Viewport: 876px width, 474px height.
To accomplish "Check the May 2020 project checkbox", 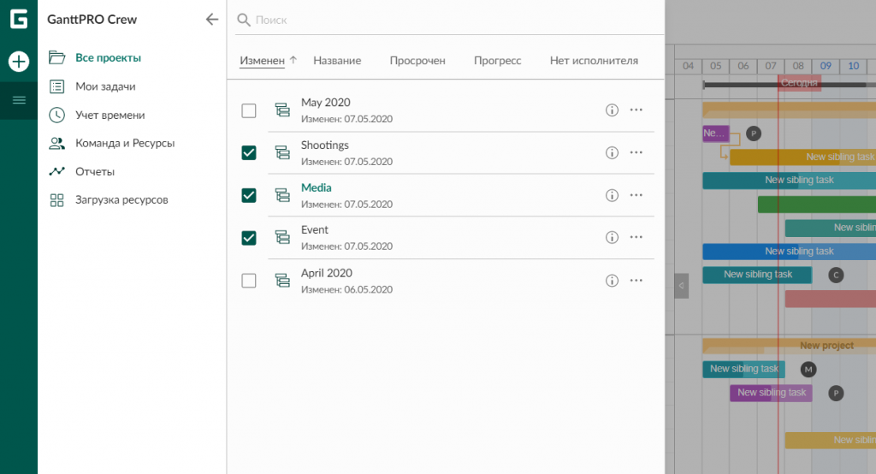I will click(249, 110).
